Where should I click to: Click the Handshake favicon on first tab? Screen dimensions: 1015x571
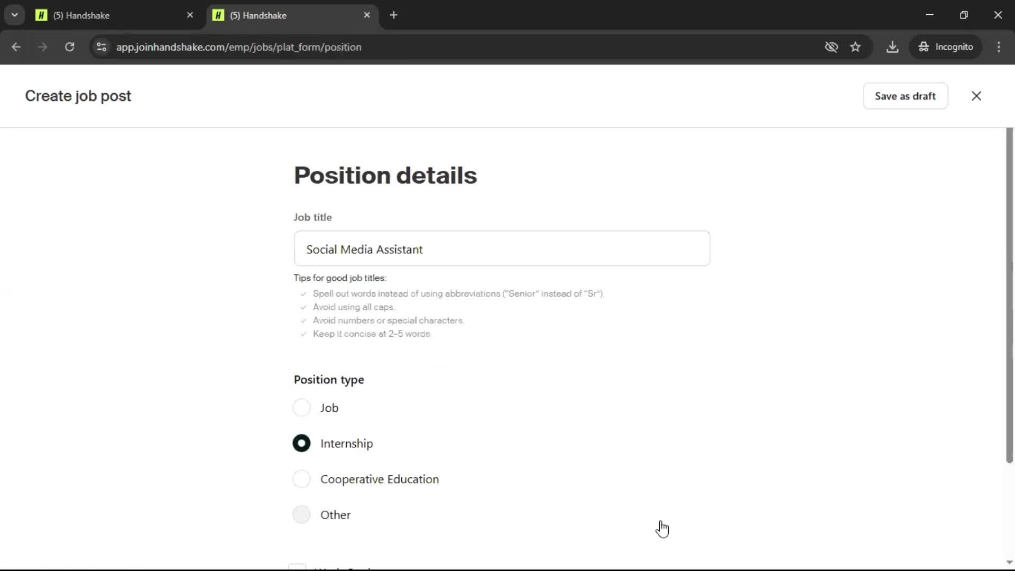point(41,15)
